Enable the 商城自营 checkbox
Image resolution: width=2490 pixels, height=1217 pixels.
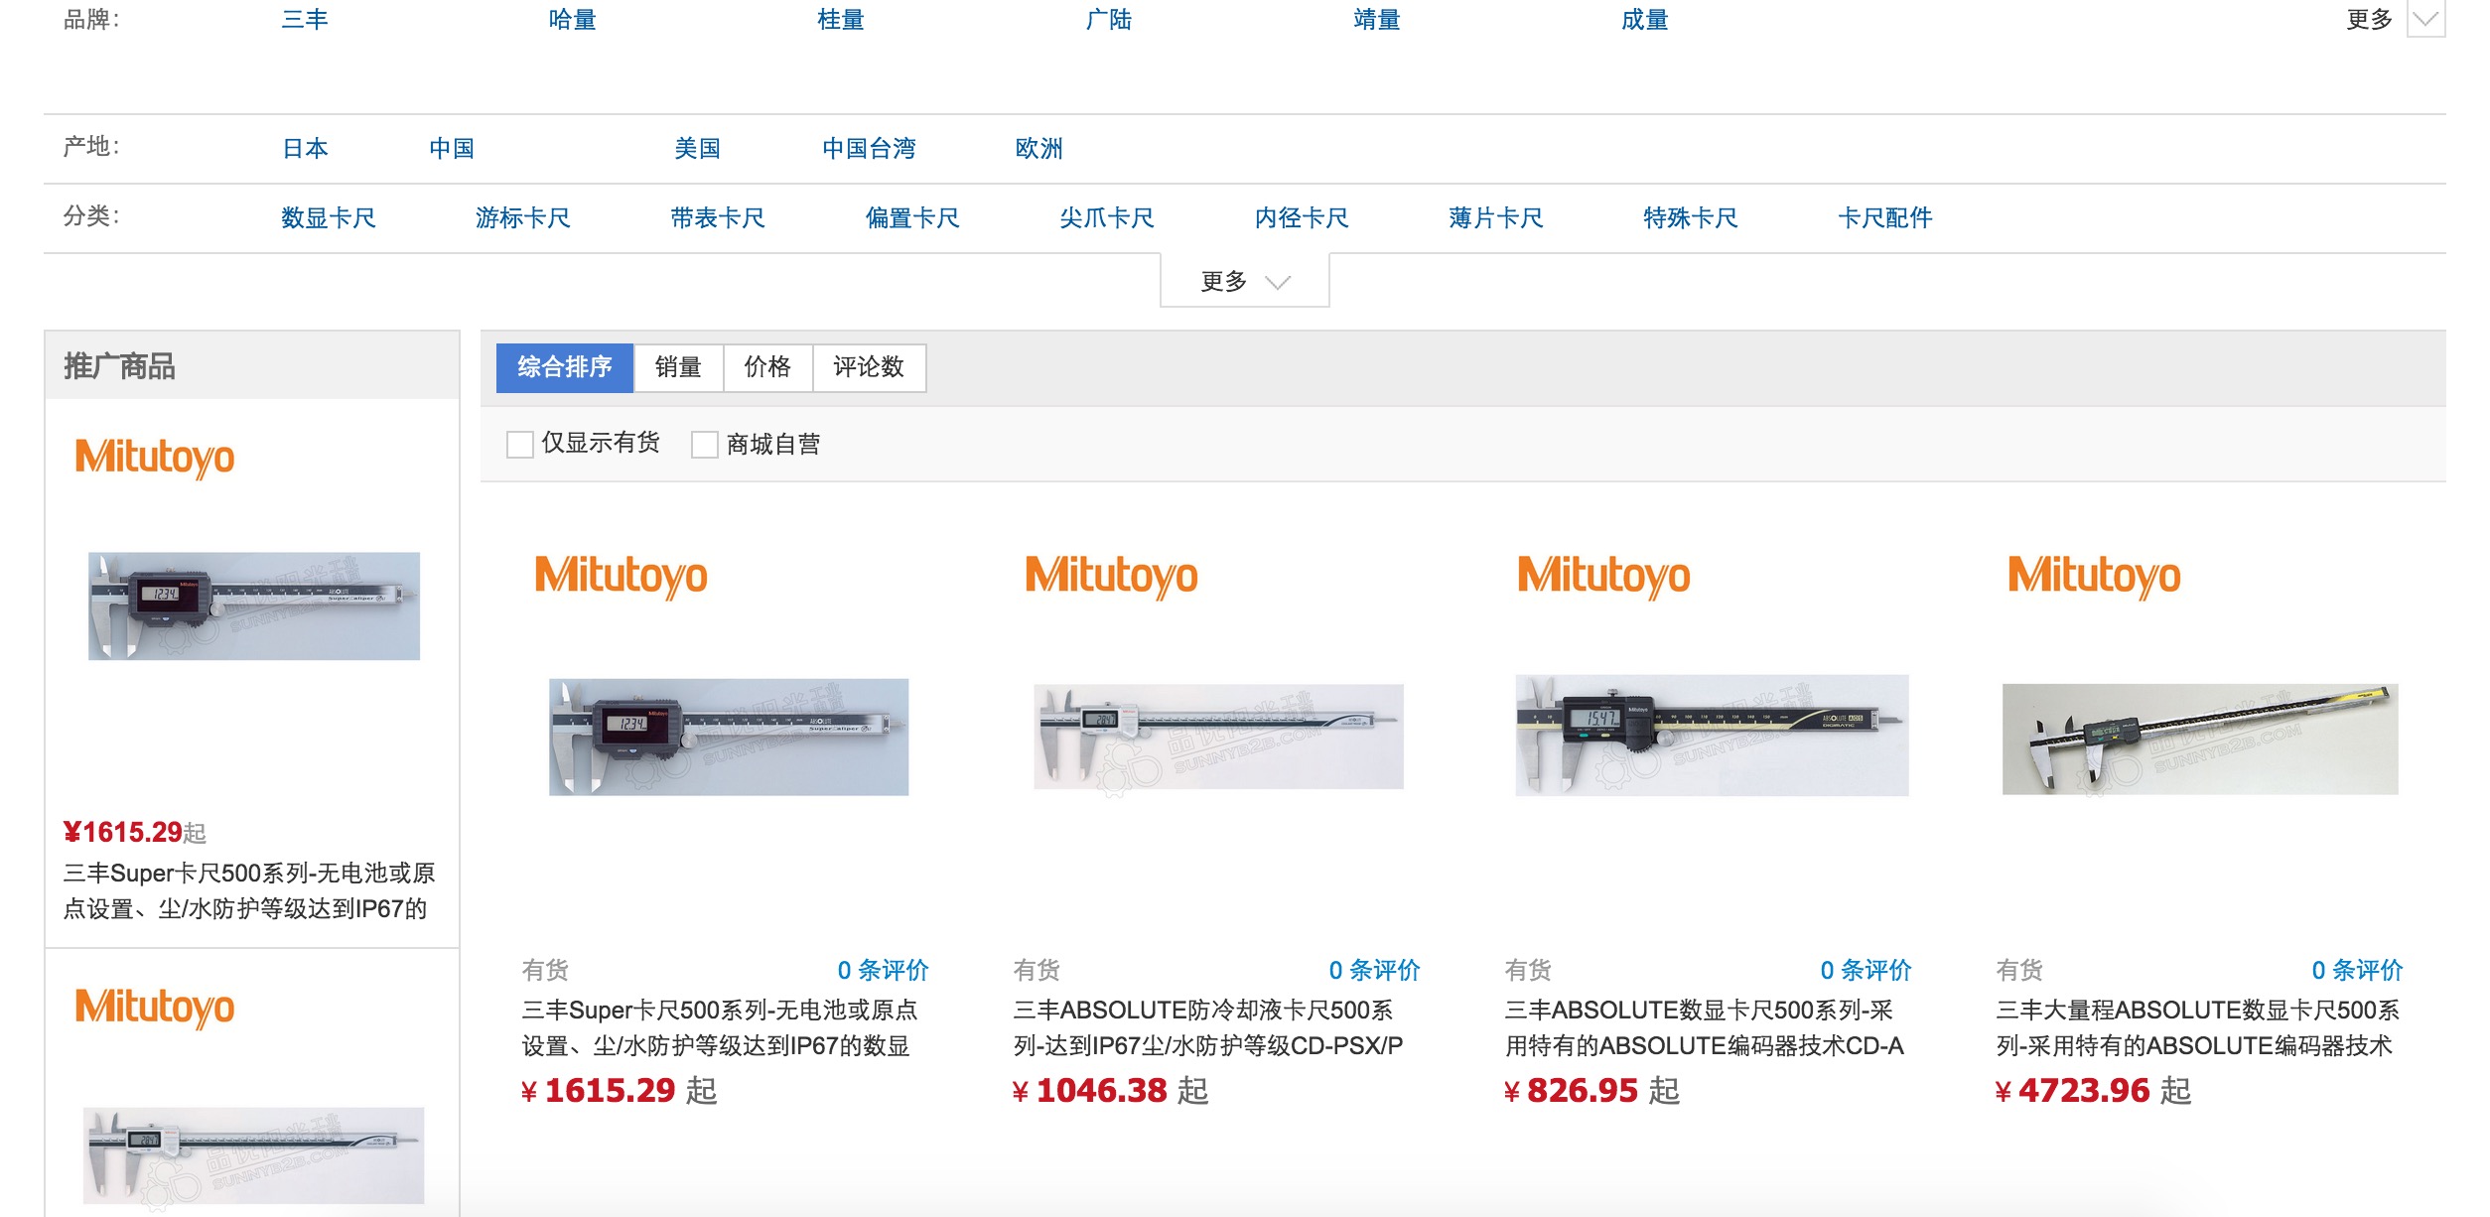coord(705,444)
